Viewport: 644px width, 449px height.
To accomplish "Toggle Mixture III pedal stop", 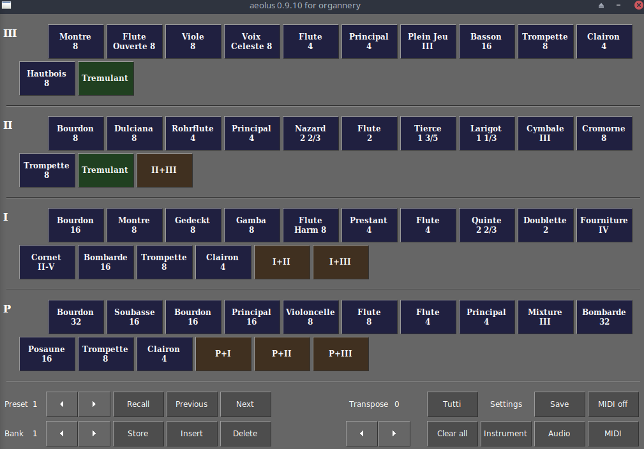I will [x=546, y=317].
